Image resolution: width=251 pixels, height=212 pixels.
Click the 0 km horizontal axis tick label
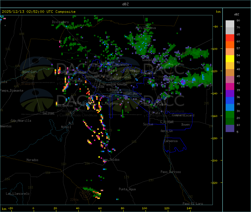(33, 208)
